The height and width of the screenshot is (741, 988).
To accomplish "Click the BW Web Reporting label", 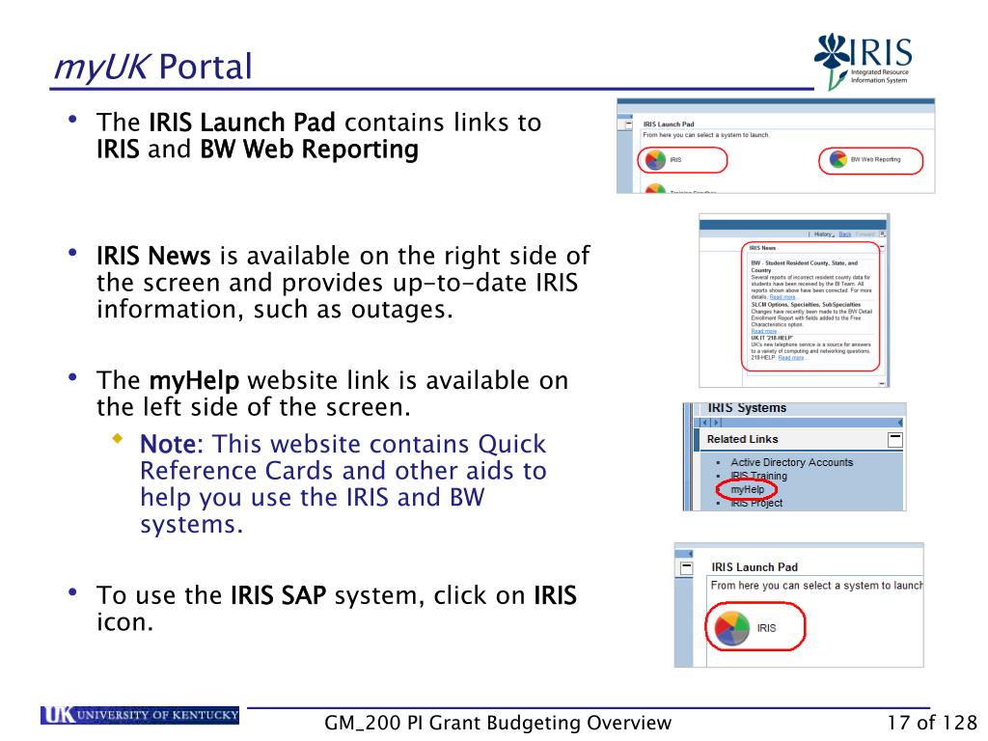I will pos(875,159).
